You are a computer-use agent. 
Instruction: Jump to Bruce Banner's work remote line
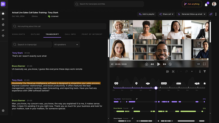(47, 69)
